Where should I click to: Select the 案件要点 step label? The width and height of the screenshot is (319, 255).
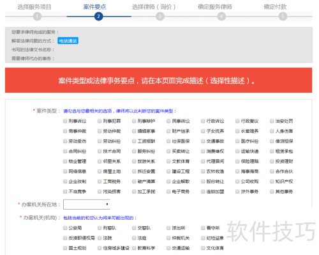pos(94,7)
